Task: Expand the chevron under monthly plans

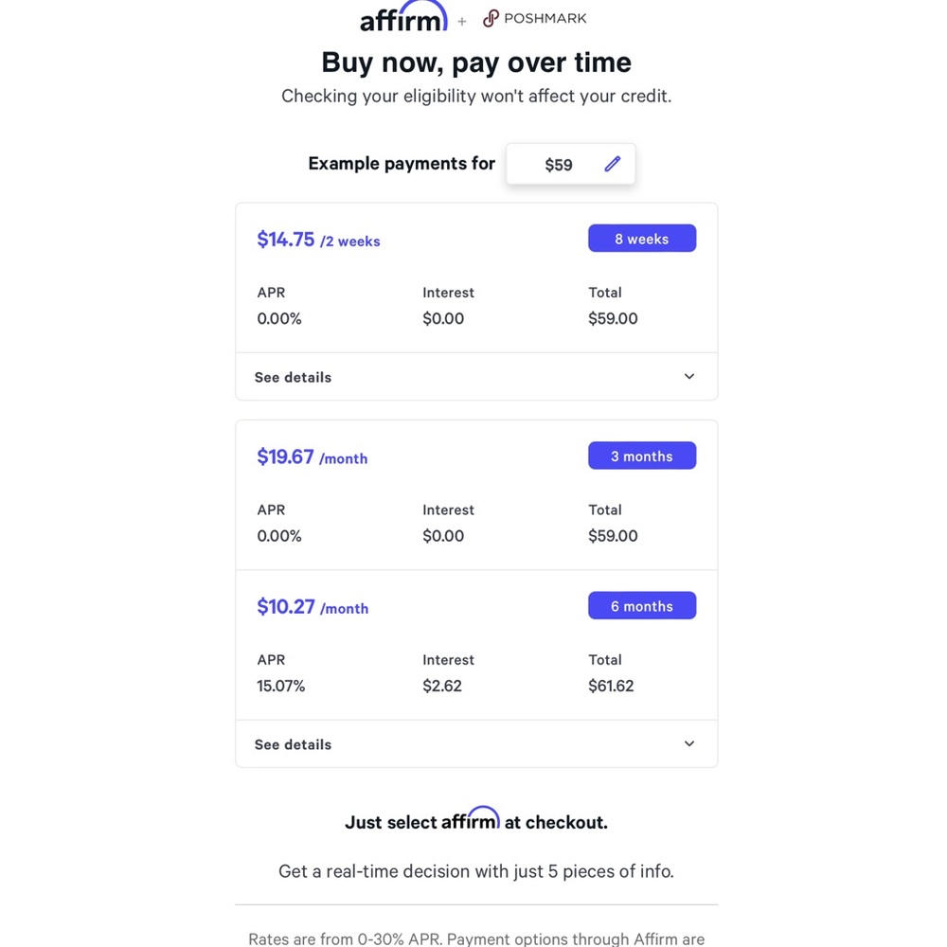Action: tap(689, 743)
